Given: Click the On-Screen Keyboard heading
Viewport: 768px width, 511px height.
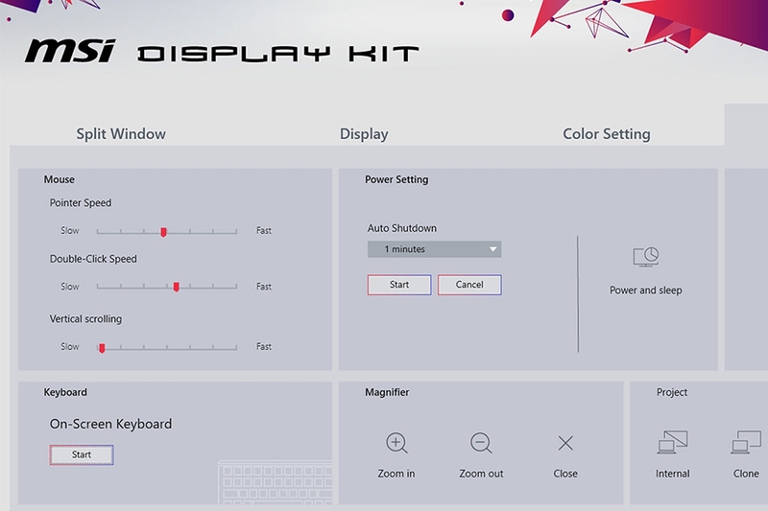Looking at the screenshot, I should [x=110, y=424].
